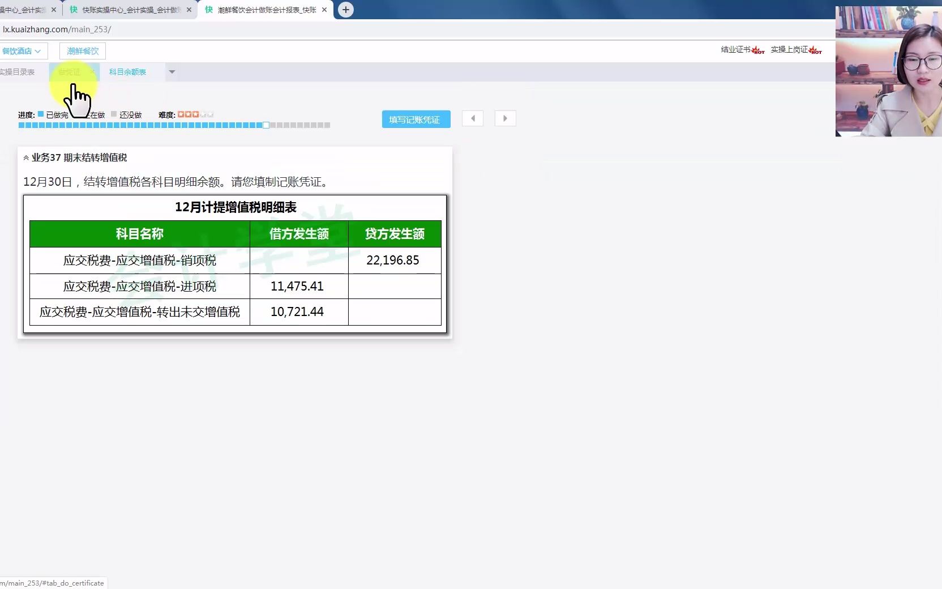Click the 借方发生额 column header
The width and height of the screenshot is (942, 589).
(299, 234)
